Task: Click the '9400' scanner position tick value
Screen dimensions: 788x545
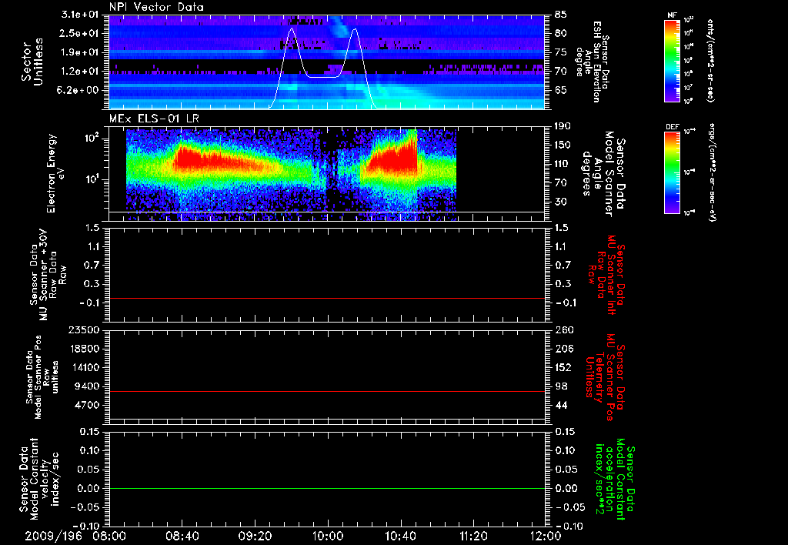Action: [x=87, y=386]
